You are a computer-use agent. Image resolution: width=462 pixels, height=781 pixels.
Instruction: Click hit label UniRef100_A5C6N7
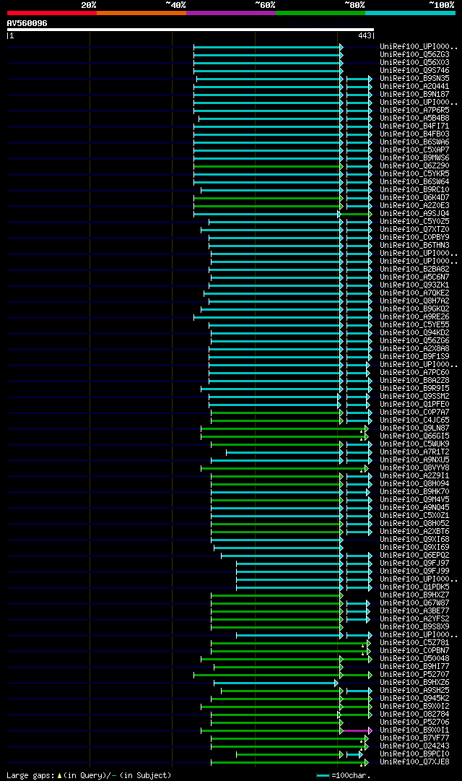(414, 278)
